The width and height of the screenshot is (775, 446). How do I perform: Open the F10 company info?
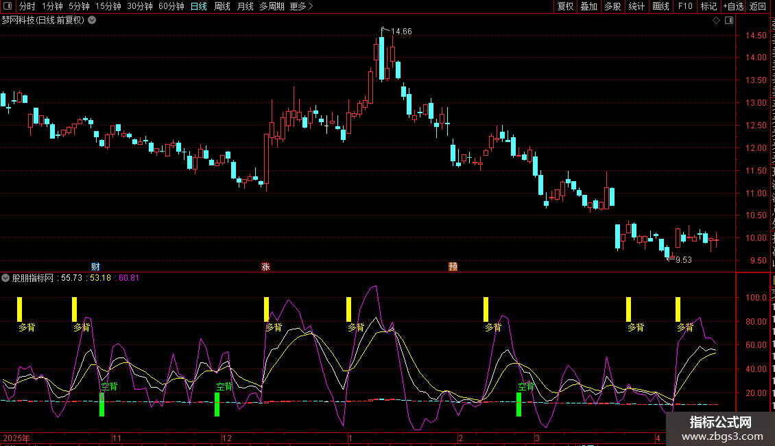(684, 6)
